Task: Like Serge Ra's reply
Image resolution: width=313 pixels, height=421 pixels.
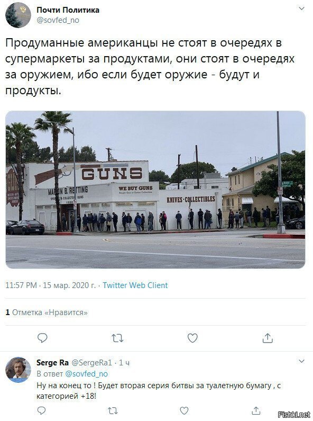Action: pyautogui.click(x=184, y=410)
